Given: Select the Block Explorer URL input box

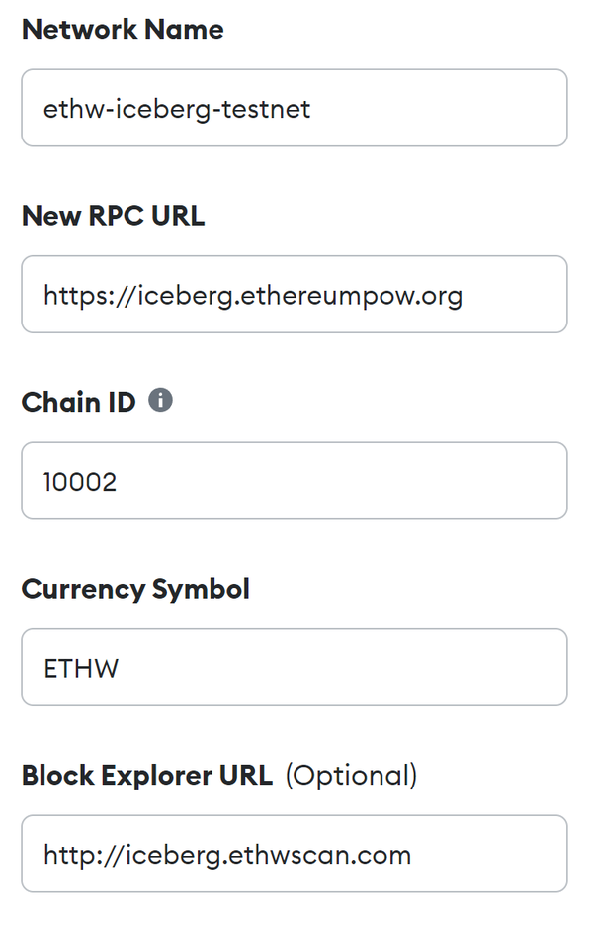Looking at the screenshot, I should pyautogui.click(x=295, y=854).
